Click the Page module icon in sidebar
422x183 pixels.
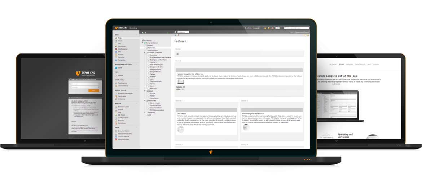116,38
